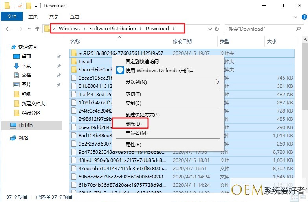Screen dimensions: 308x202
Task: Sort by the 修改日期 column header
Action: 182,41
